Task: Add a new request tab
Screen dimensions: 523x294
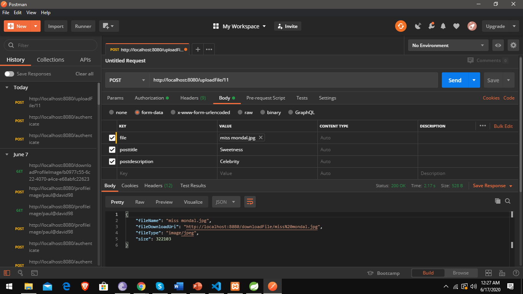Action: [198, 49]
